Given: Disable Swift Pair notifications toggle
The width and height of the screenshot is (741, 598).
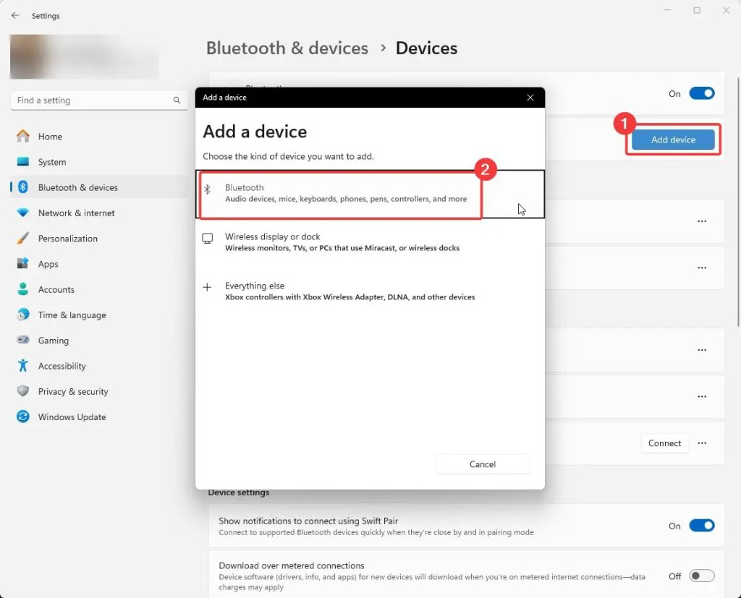Looking at the screenshot, I should [702, 526].
